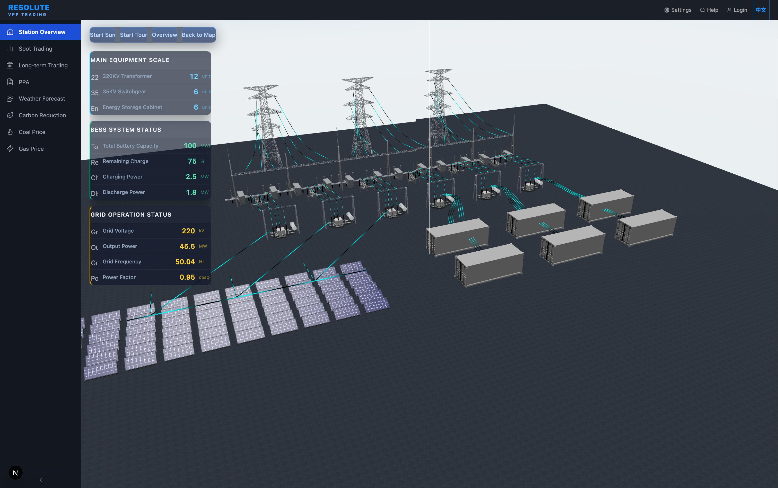Click the Total Battery Capacity row
This screenshot has height=488, width=778.
click(151, 146)
